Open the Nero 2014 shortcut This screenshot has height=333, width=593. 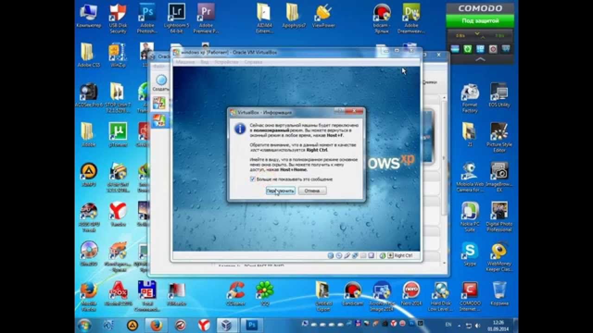411,294
